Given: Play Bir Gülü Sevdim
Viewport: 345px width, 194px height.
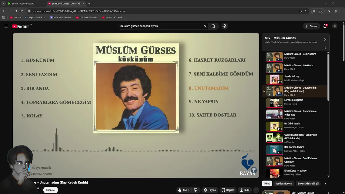Looking at the screenshot, I should (x=295, y=126).
